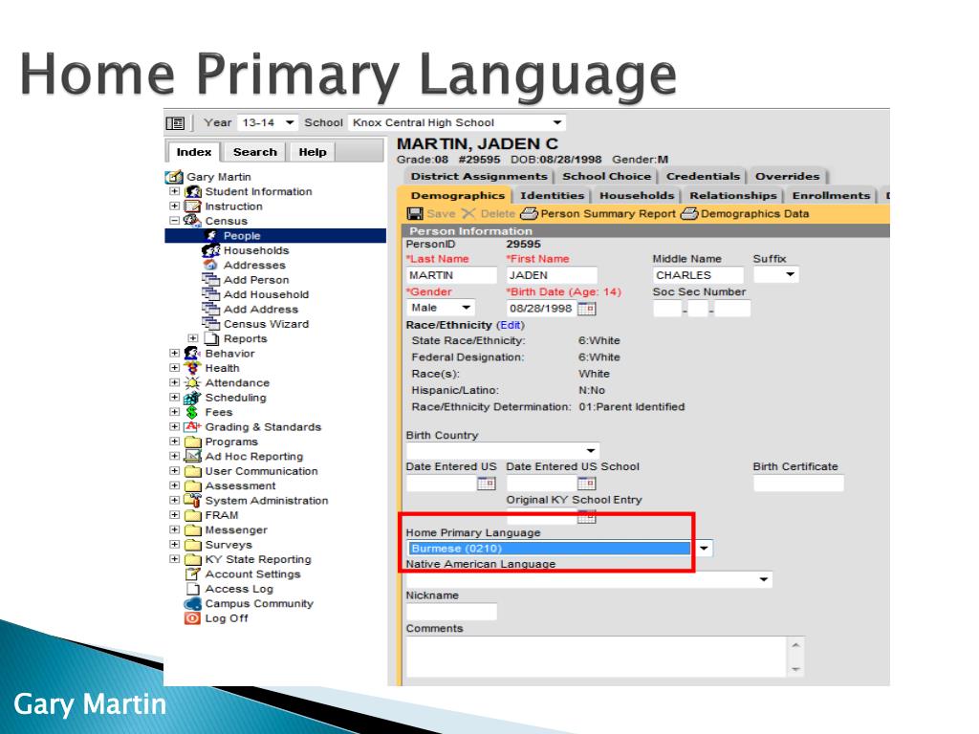The height and width of the screenshot is (734, 979).
Task: Click the Last Name field containing MARTIN
Action: 451,275
